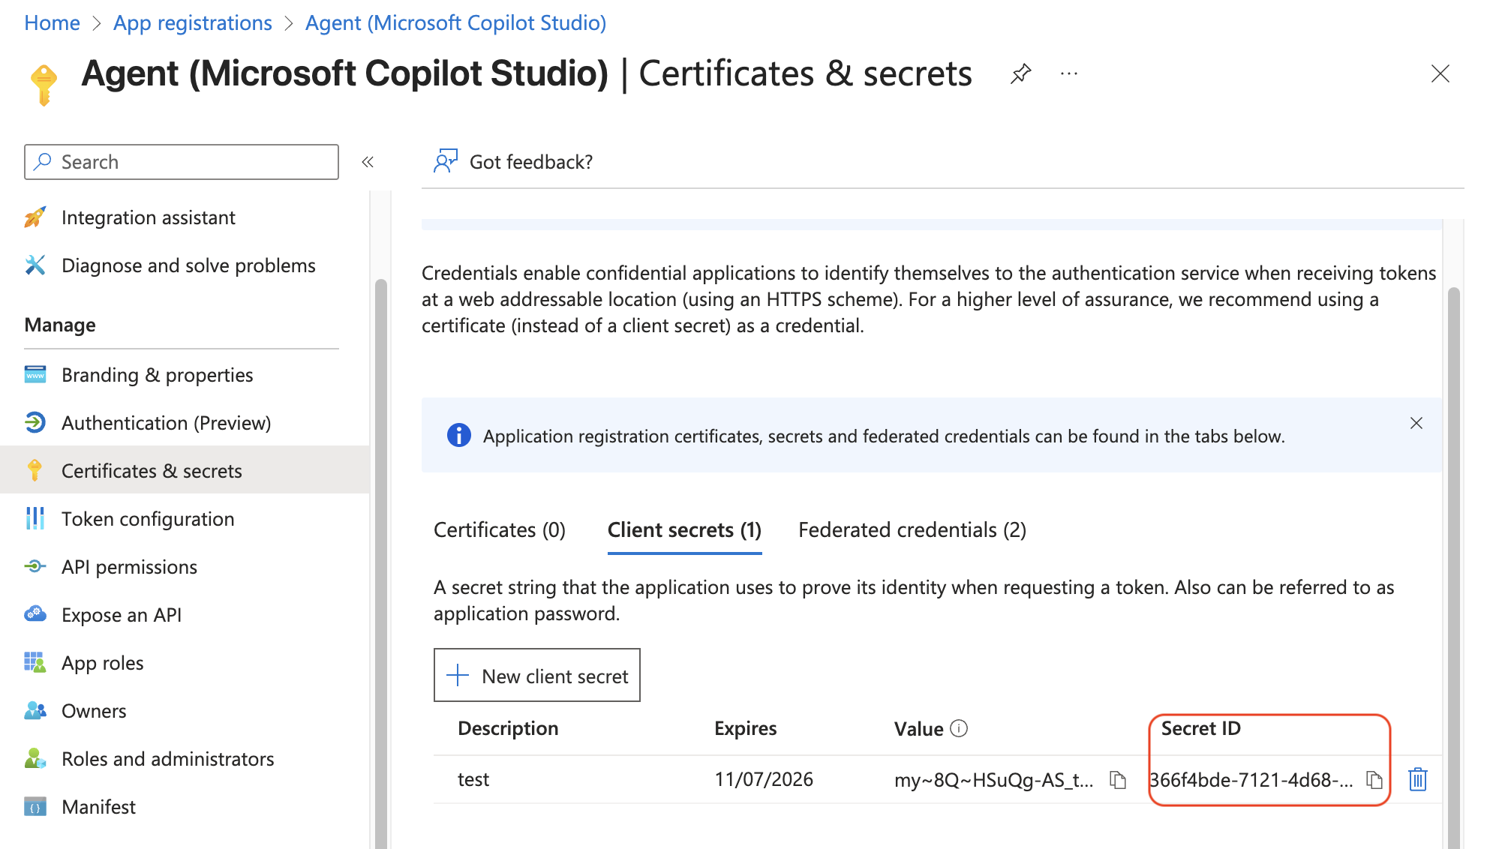The height and width of the screenshot is (849, 1490).
Task: Select Client secrets (1) tab
Action: point(684,530)
